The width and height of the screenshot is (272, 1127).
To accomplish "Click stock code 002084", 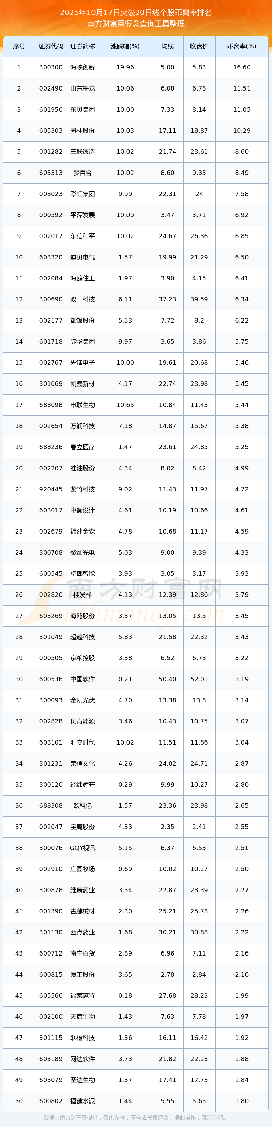I will click(x=51, y=278).
